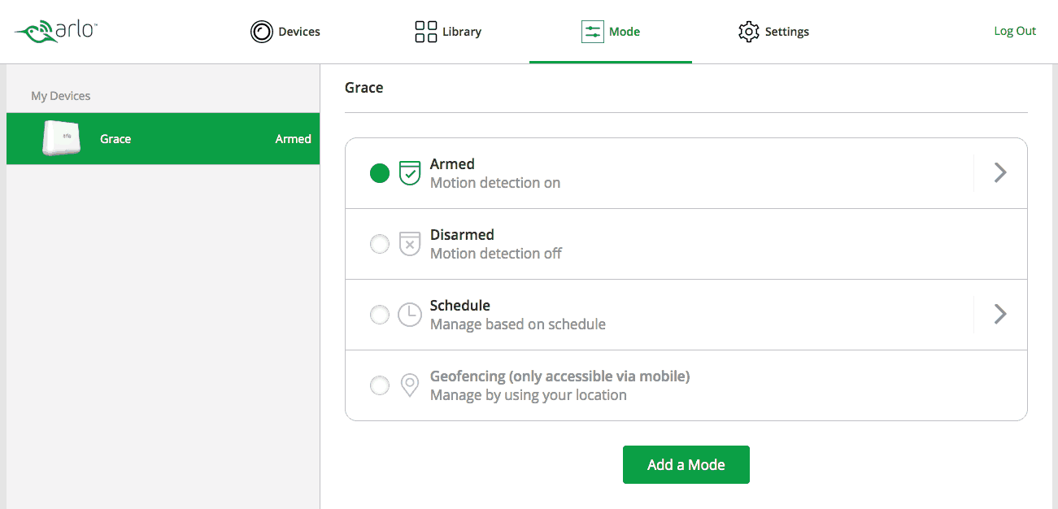Select the Schedule radio button
The width and height of the screenshot is (1058, 509).
pos(380,314)
